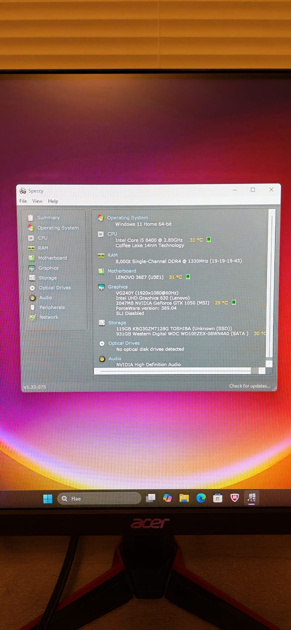Select Peripherals in the sidebar
Screen dimensions: 291x630
[52, 307]
